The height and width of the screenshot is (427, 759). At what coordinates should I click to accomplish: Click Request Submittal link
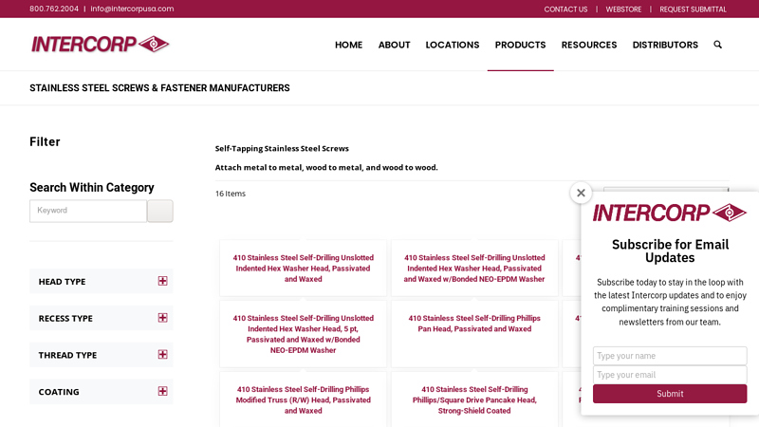click(693, 9)
